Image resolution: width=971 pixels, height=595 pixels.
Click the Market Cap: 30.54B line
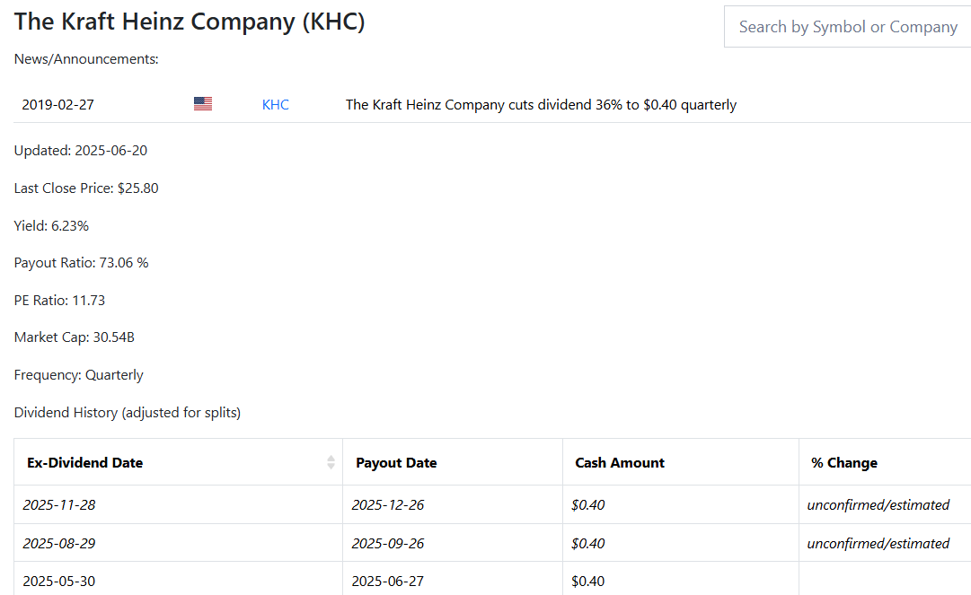[x=75, y=337]
